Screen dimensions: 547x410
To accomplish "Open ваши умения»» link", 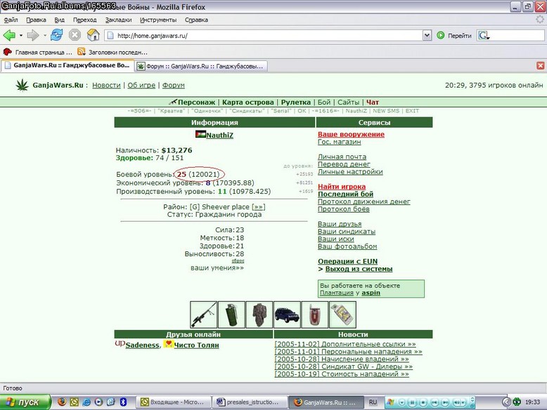I will (x=217, y=268).
